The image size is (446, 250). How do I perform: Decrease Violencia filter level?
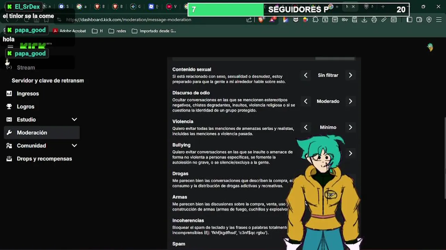point(306,127)
